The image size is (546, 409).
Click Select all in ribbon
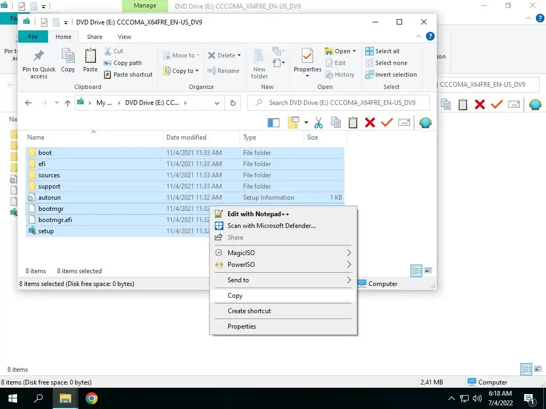click(x=382, y=51)
